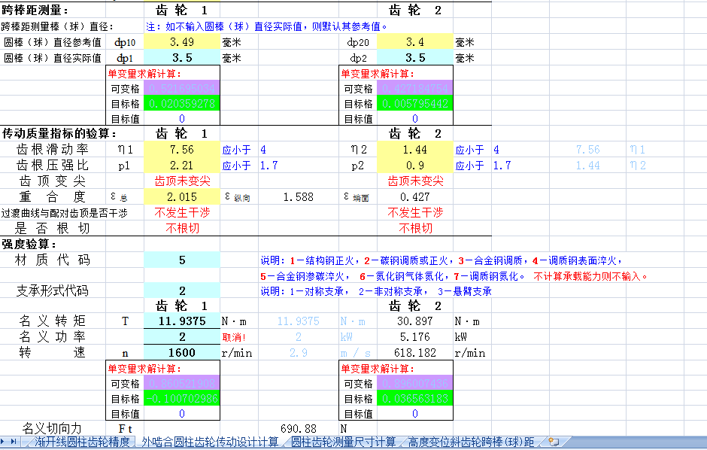Open the 渐开线圆柱齿轮精度 sheet tab

point(83,442)
